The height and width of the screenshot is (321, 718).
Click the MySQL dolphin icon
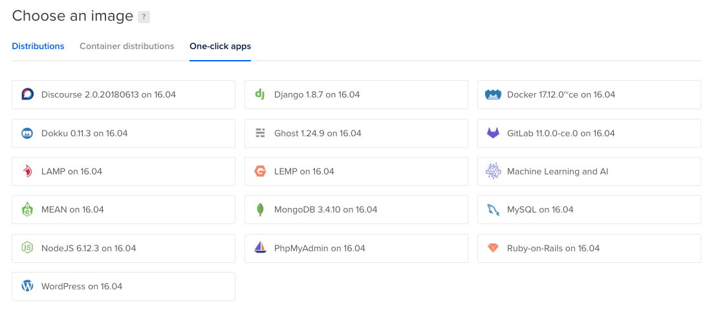(494, 210)
